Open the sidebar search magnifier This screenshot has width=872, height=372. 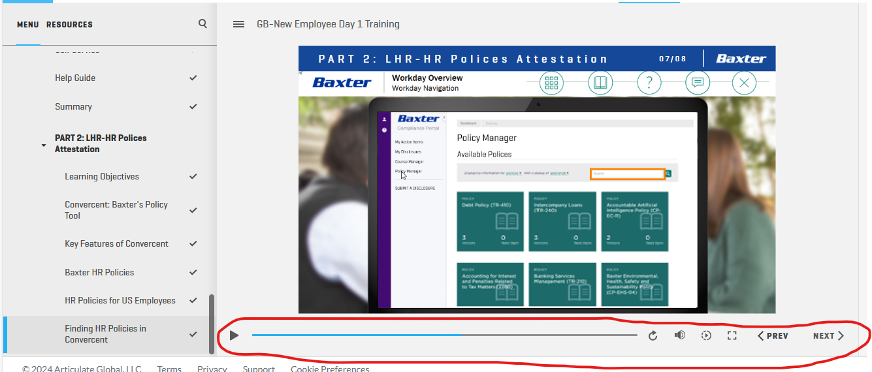(202, 23)
